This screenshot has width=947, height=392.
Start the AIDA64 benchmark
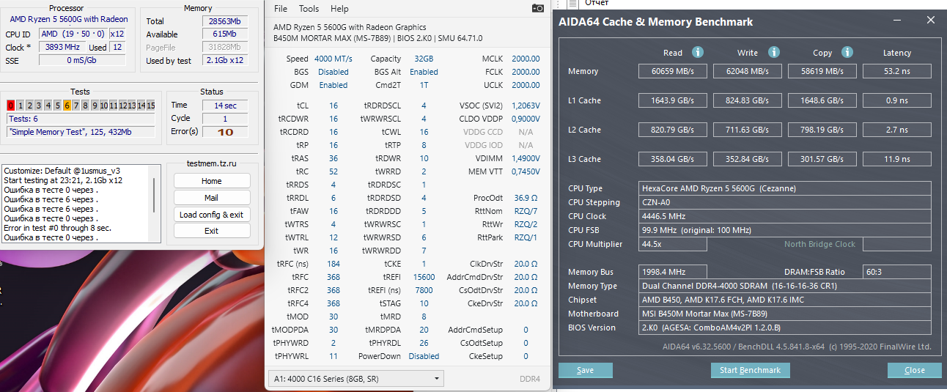[751, 370]
